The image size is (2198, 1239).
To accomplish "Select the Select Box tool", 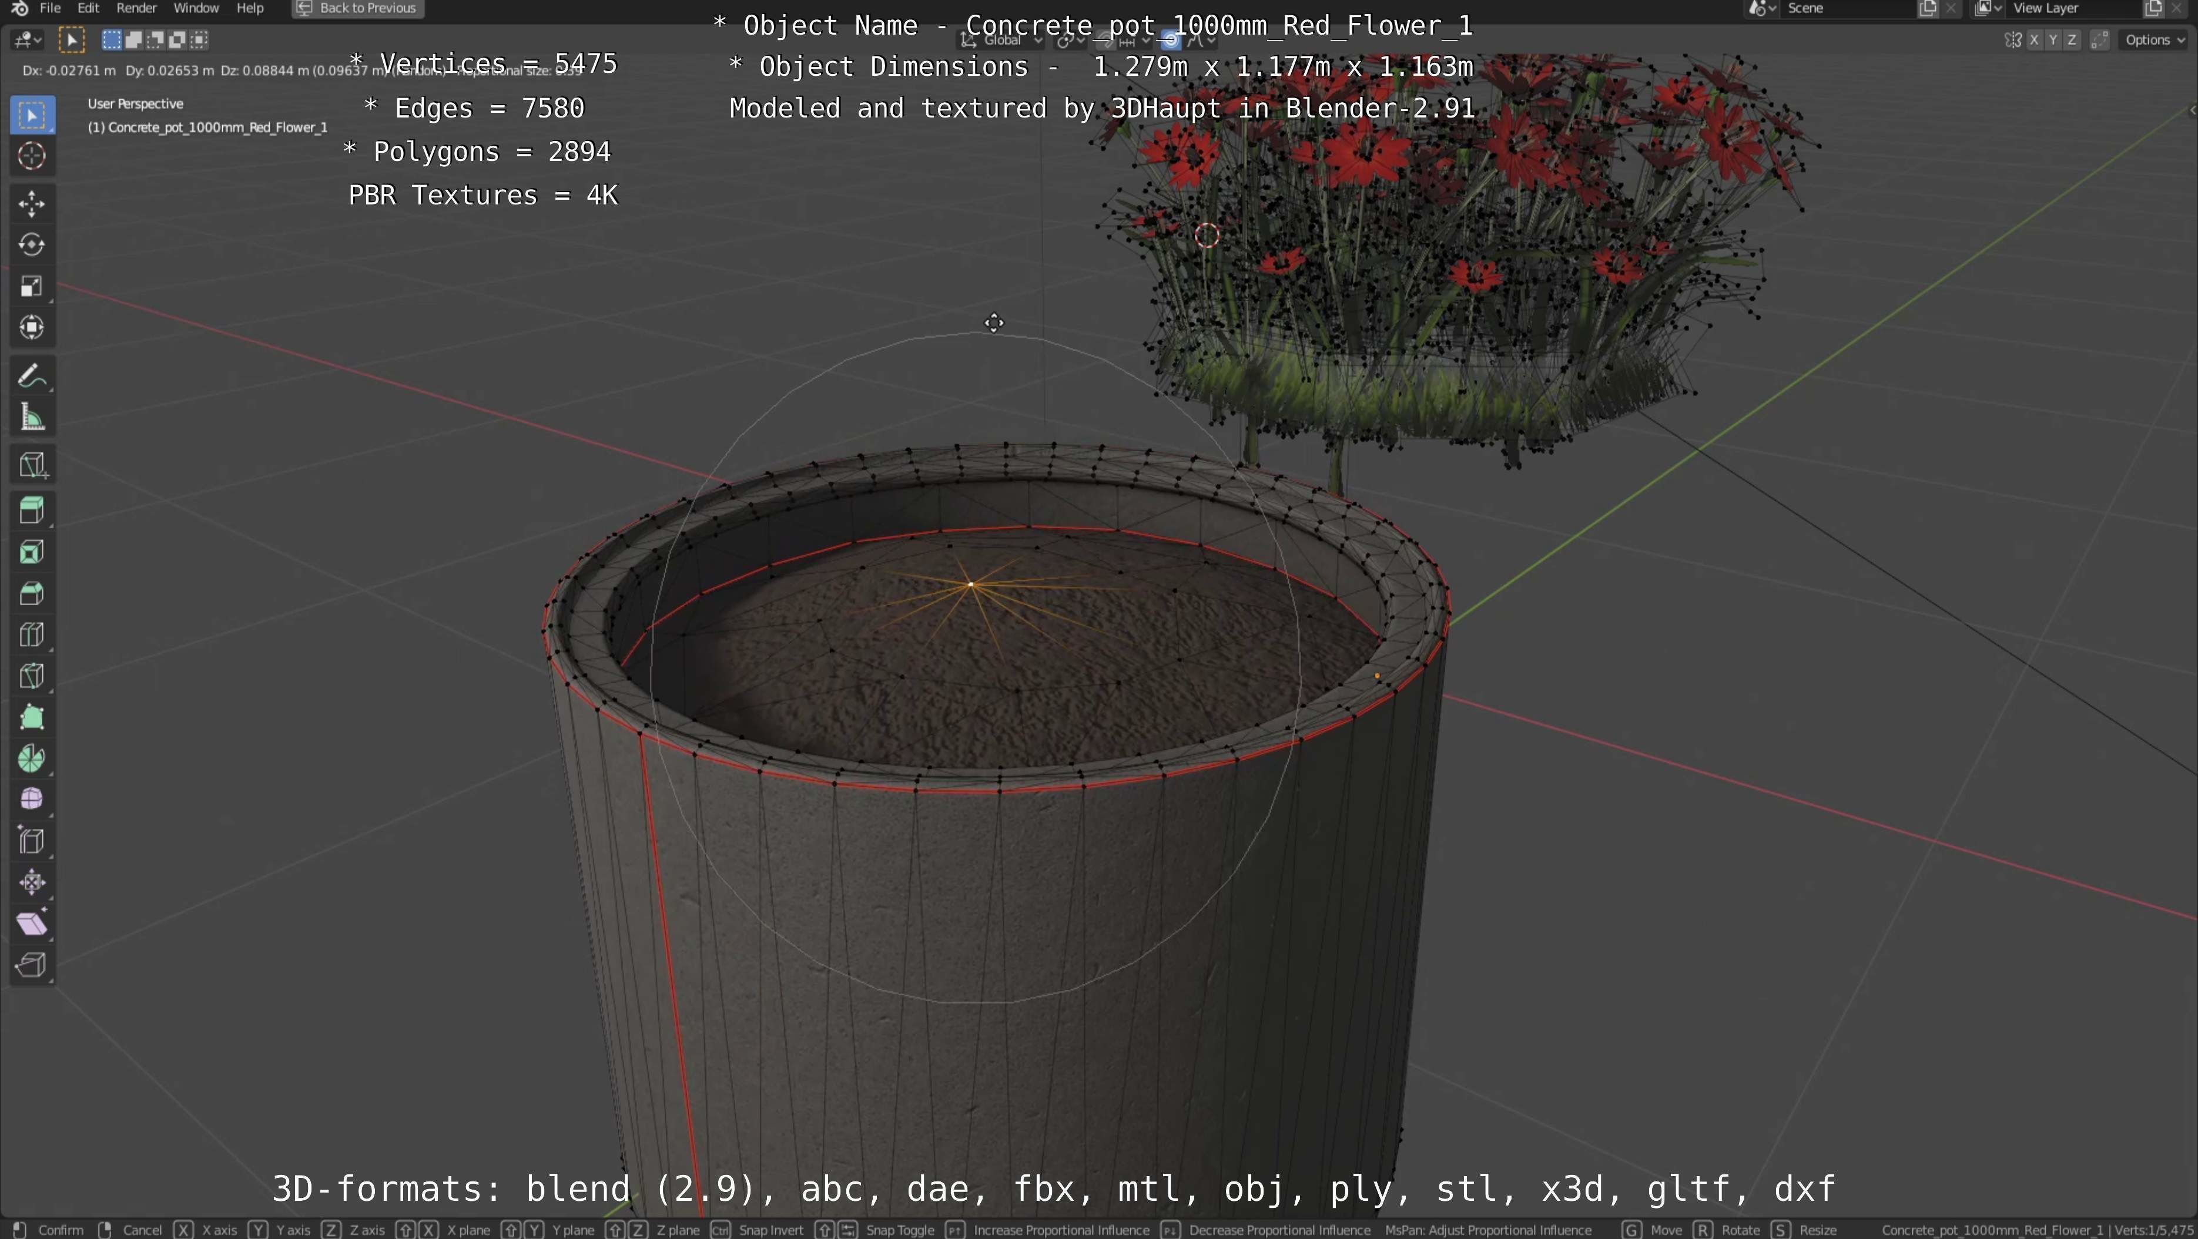I will (32, 115).
